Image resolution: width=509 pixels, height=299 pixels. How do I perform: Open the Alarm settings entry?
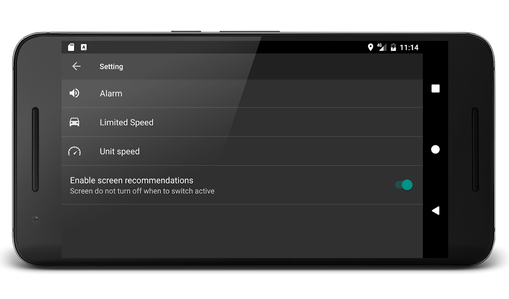pyautogui.click(x=242, y=93)
